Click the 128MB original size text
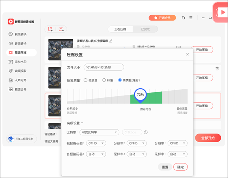Image resolution: width=228 pixels, height=178 pixels. click(86, 46)
